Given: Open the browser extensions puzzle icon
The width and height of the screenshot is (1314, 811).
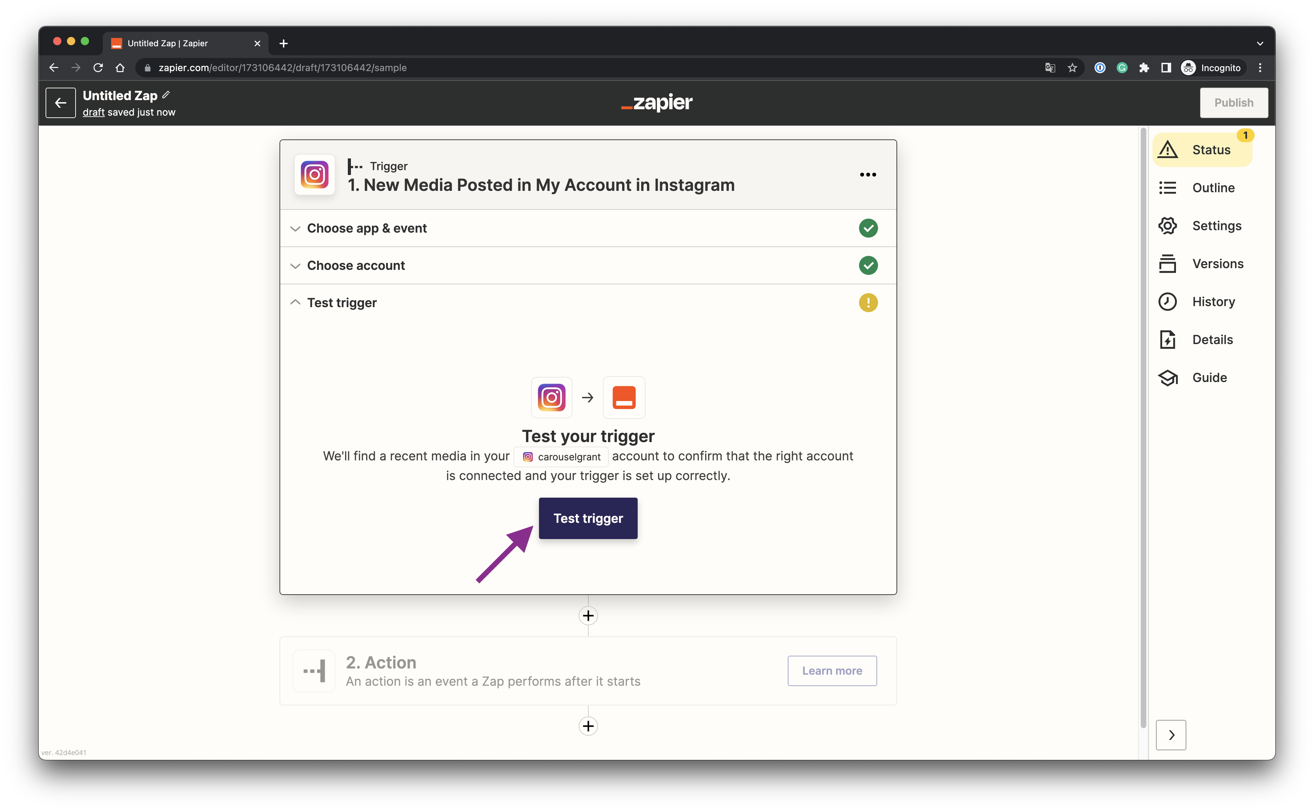Looking at the screenshot, I should pos(1144,68).
